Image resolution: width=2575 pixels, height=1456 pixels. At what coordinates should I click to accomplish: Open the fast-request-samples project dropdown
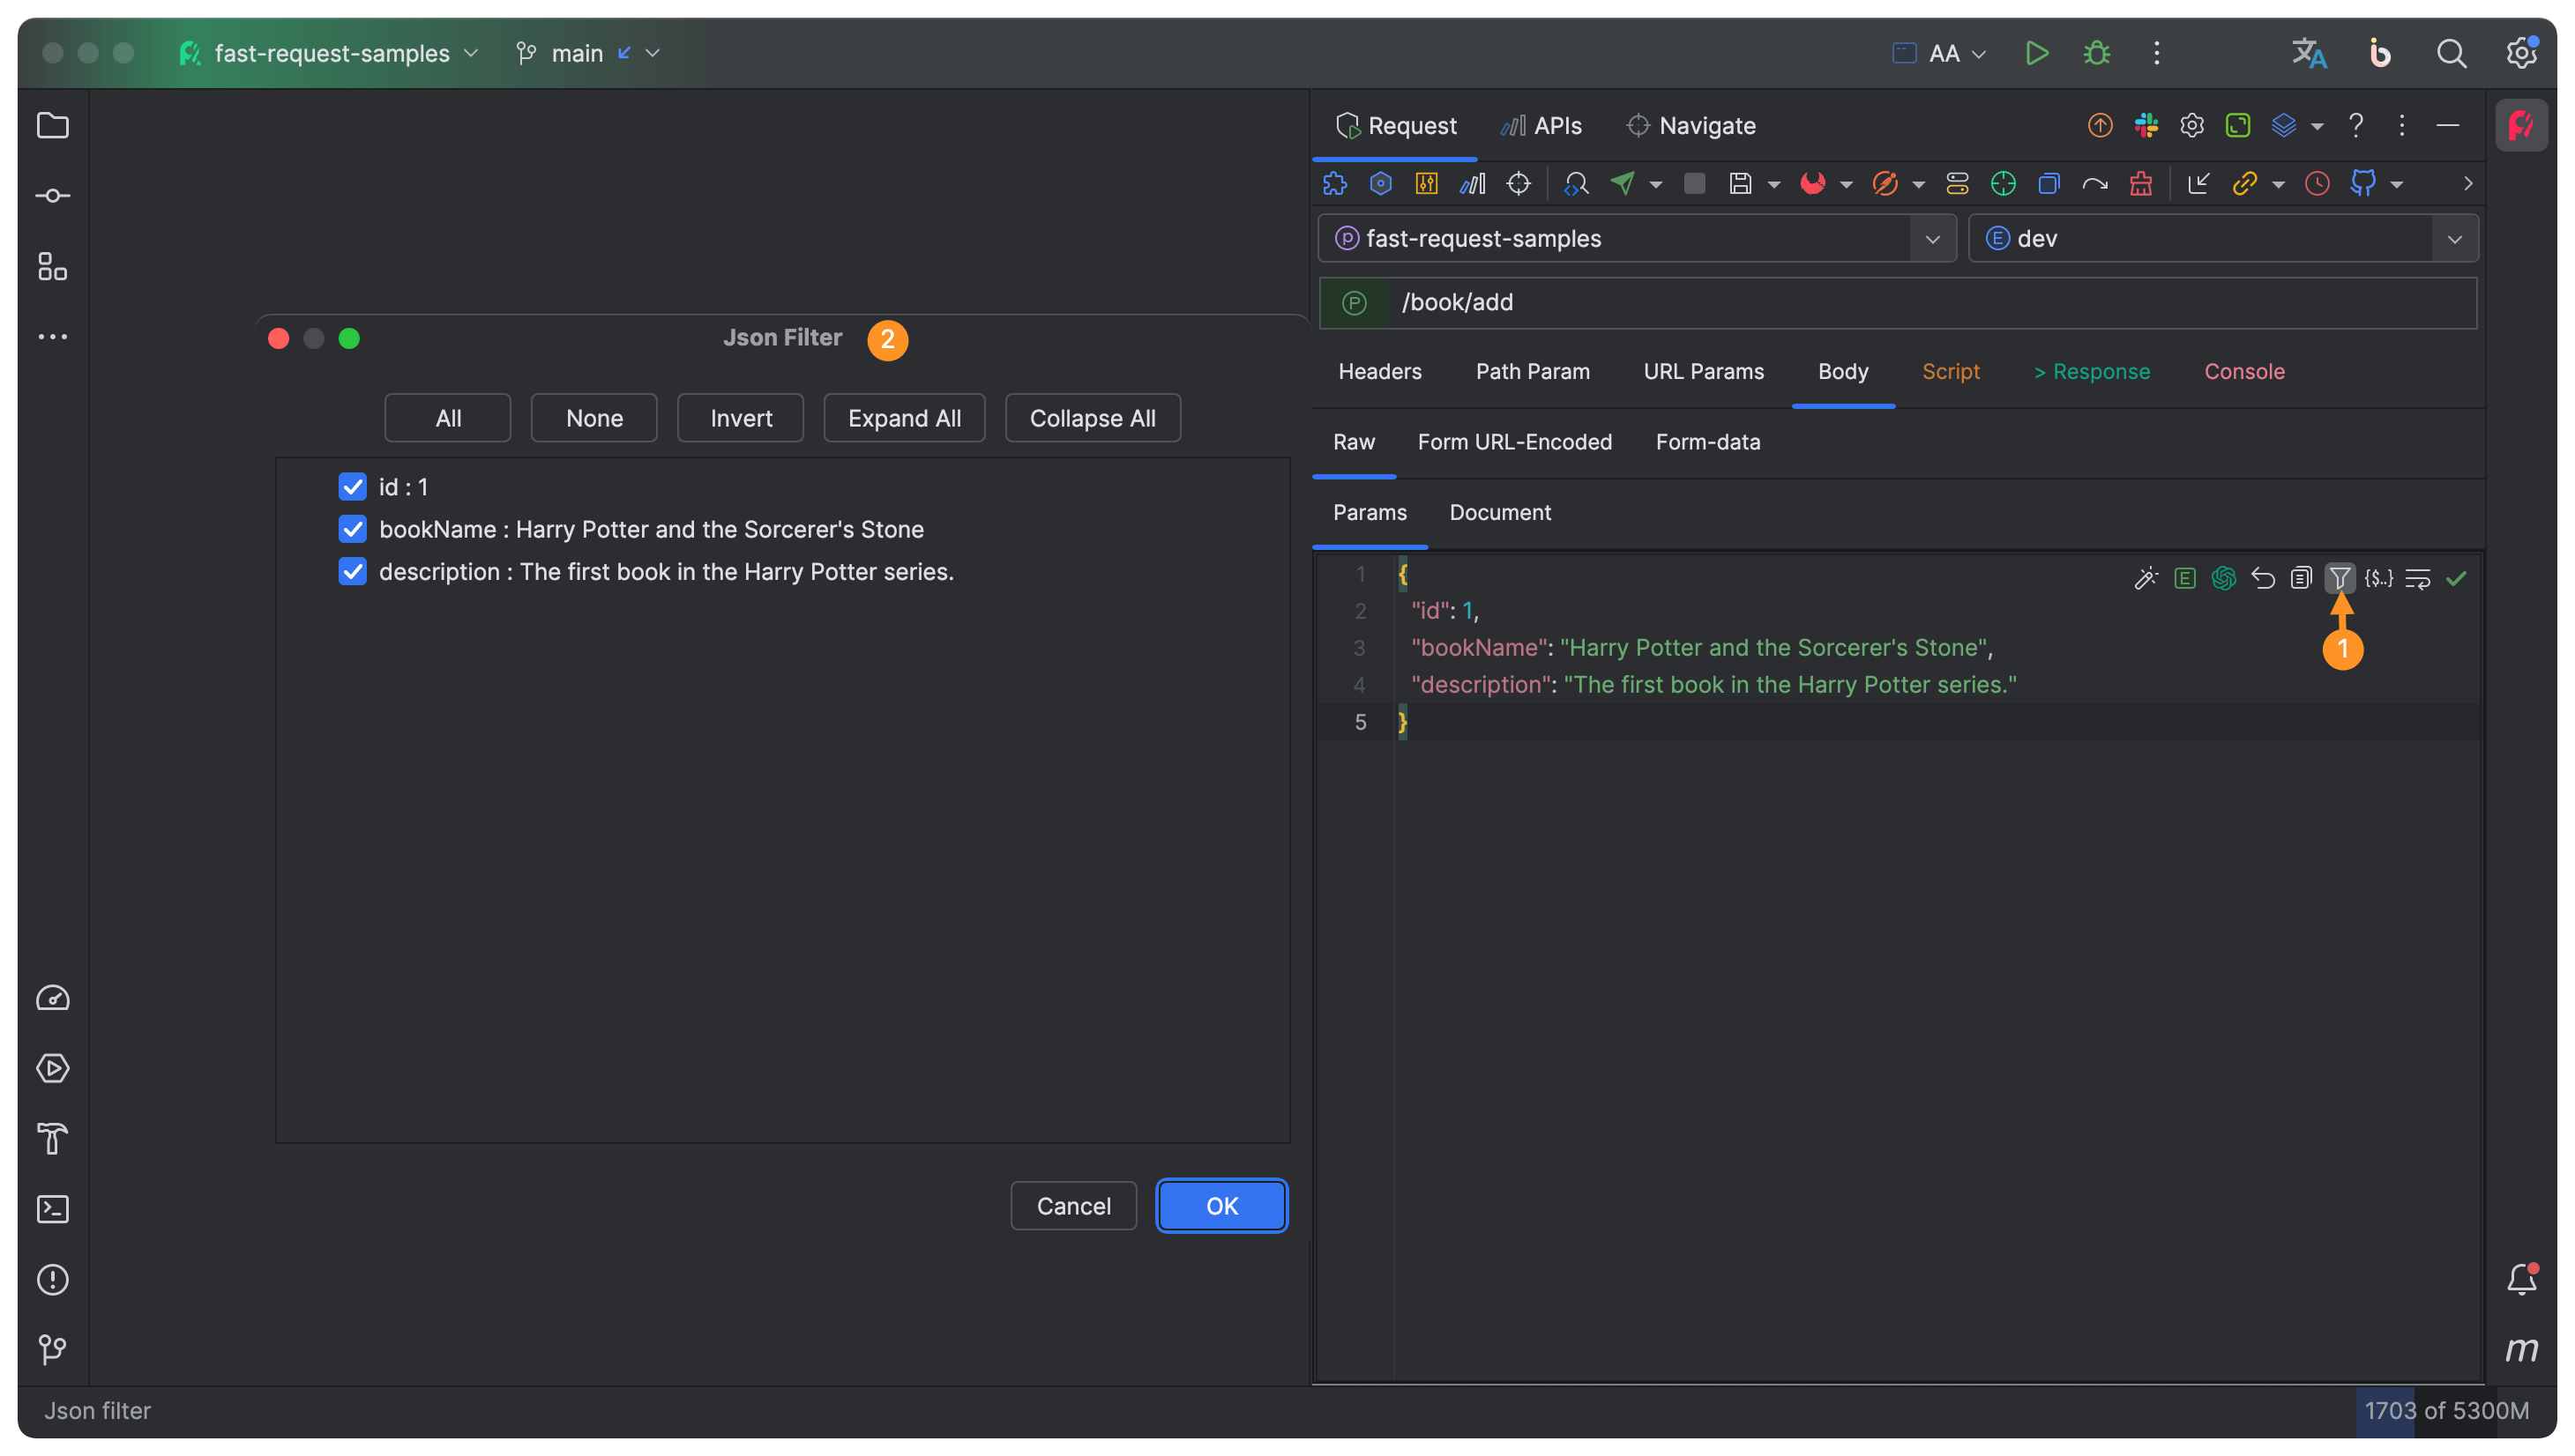click(1932, 238)
